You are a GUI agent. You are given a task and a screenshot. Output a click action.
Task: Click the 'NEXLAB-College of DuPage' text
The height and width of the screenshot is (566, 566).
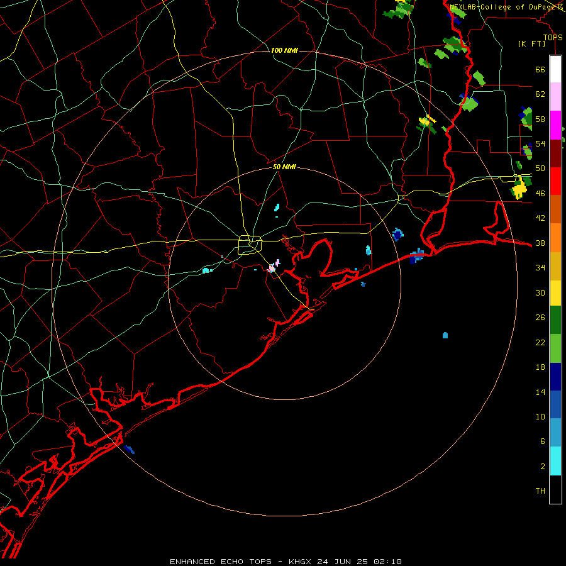point(502,7)
